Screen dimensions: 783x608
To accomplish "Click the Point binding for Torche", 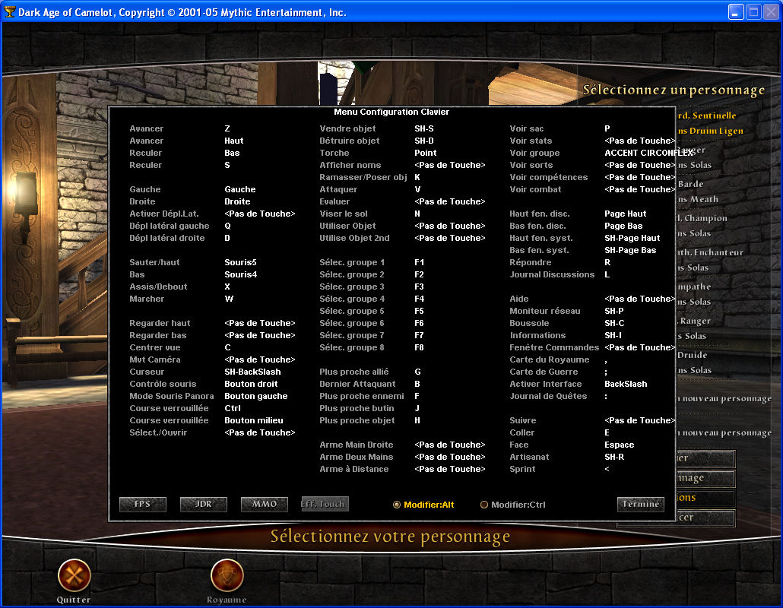I will (x=426, y=153).
